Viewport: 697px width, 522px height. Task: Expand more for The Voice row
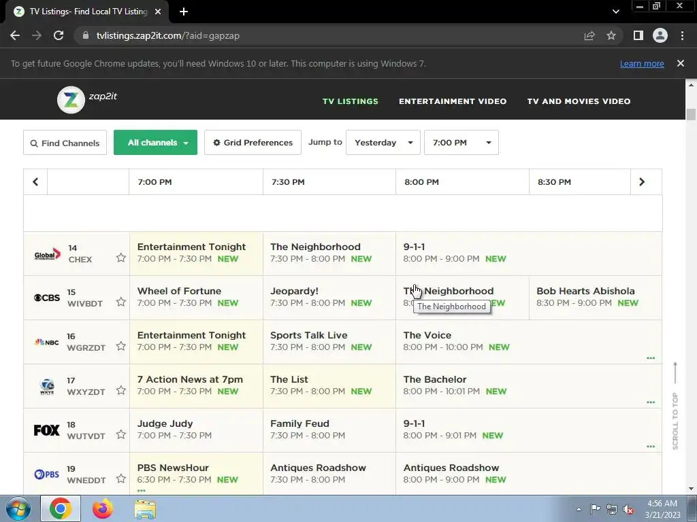[x=651, y=358]
